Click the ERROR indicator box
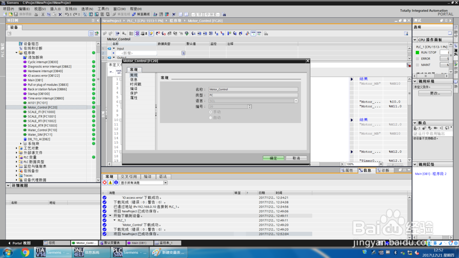Screen dimensions: 459x258 tap(417, 59)
